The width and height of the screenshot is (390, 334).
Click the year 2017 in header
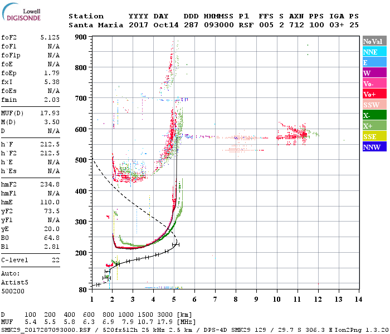click(x=138, y=25)
